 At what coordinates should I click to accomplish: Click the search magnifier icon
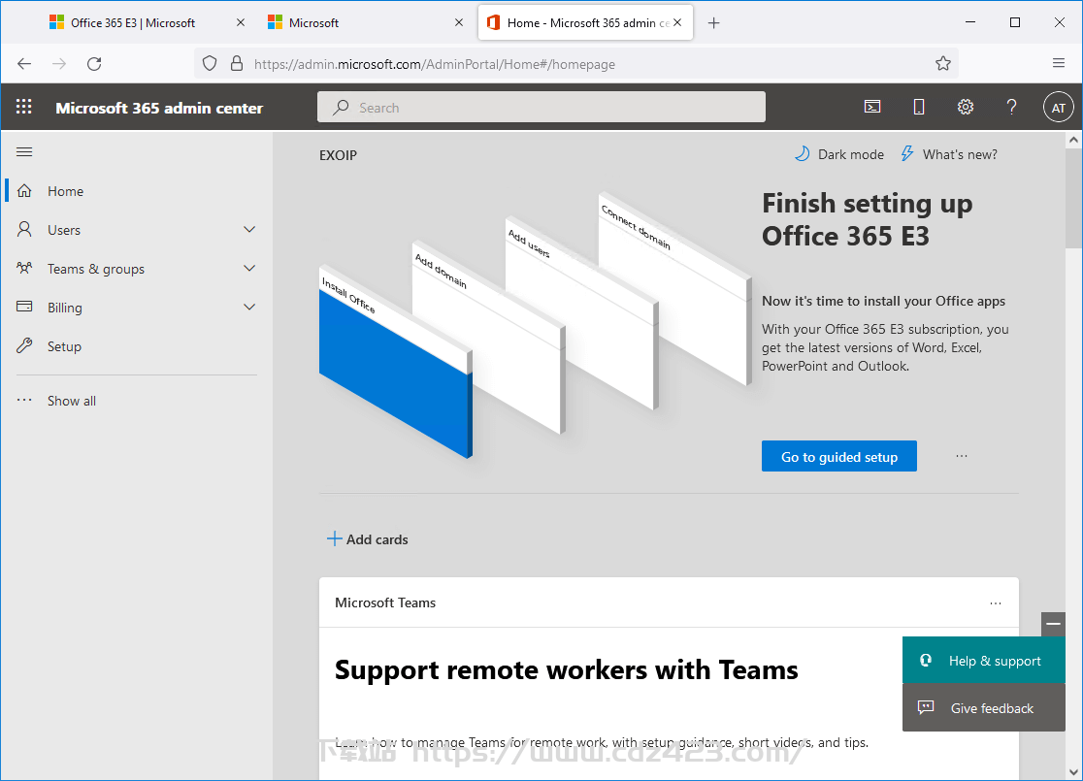coord(341,107)
